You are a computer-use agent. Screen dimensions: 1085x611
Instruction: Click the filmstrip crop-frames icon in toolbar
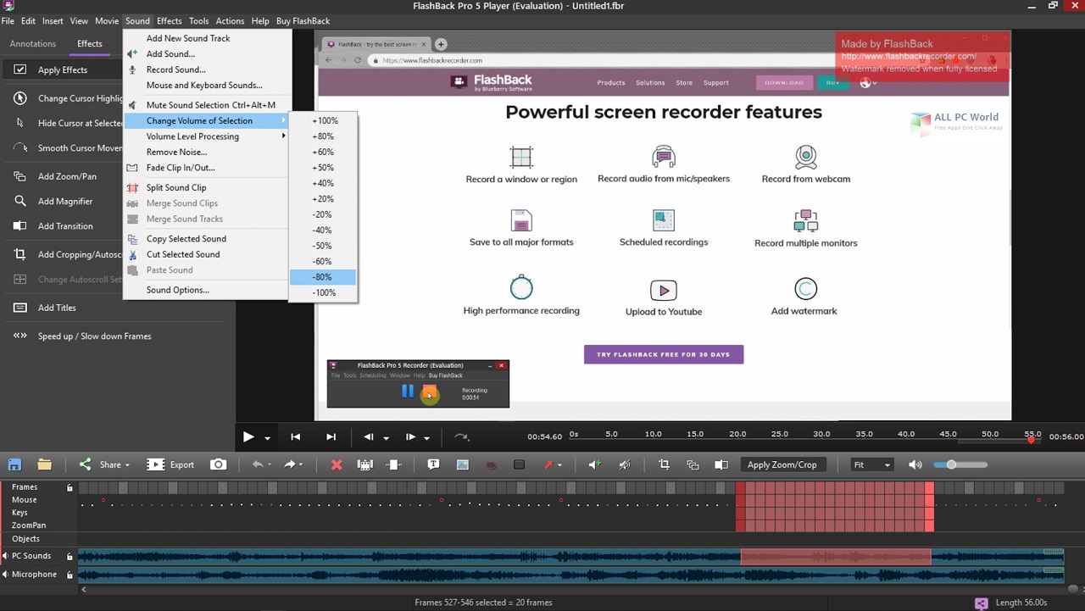[x=365, y=464]
